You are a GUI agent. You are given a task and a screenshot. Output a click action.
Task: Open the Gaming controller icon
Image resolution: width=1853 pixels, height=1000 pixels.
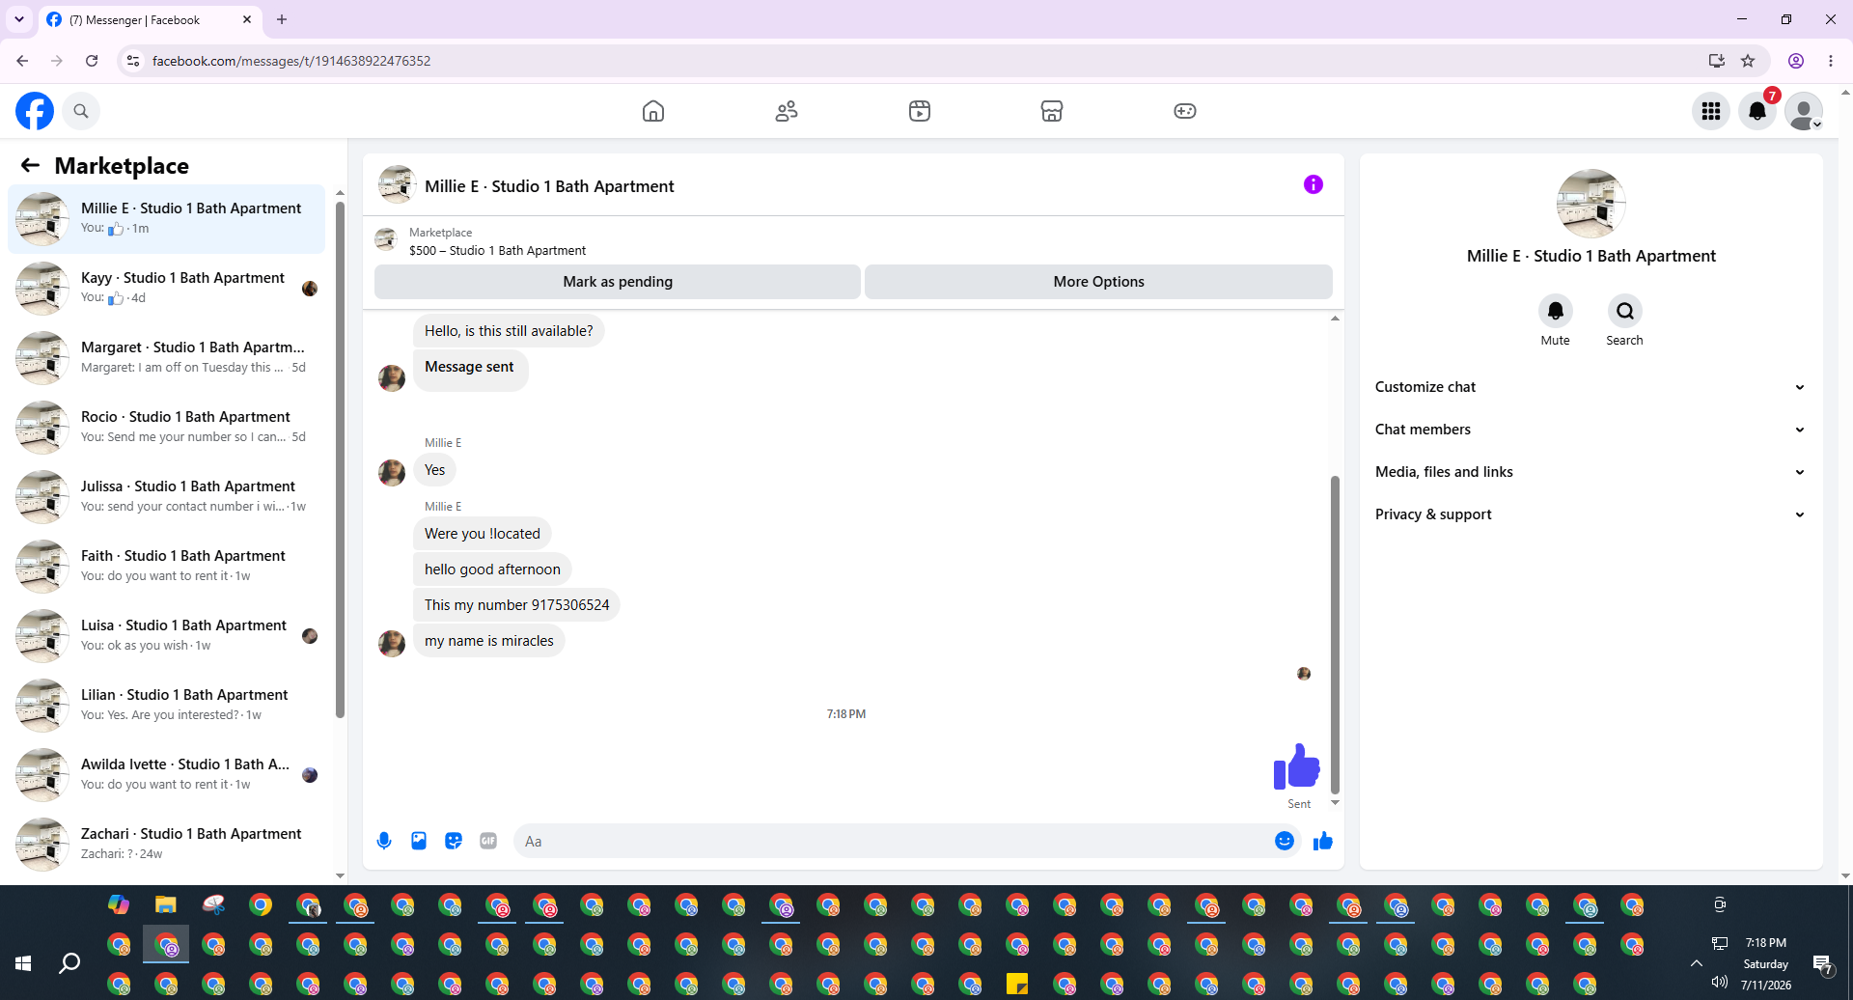(1185, 111)
